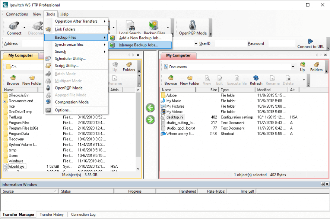This screenshot has width=330, height=219.
Task: Switch to Transfer History tab
Action: (x=51, y=215)
